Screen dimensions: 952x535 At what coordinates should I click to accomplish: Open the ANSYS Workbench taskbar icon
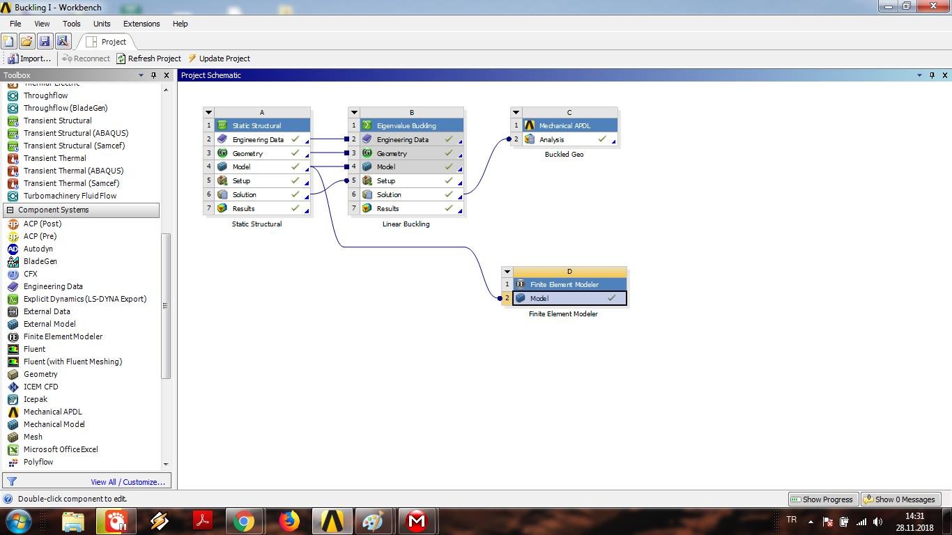click(x=332, y=521)
